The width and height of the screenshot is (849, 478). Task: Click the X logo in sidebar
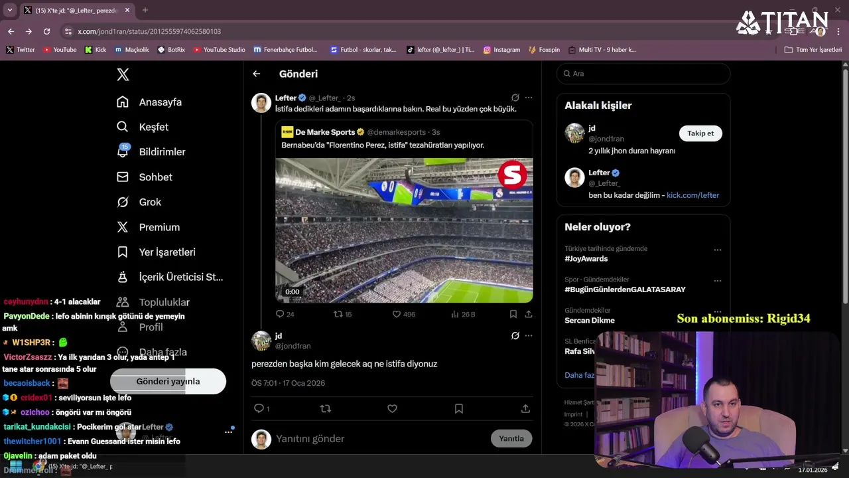click(x=123, y=74)
